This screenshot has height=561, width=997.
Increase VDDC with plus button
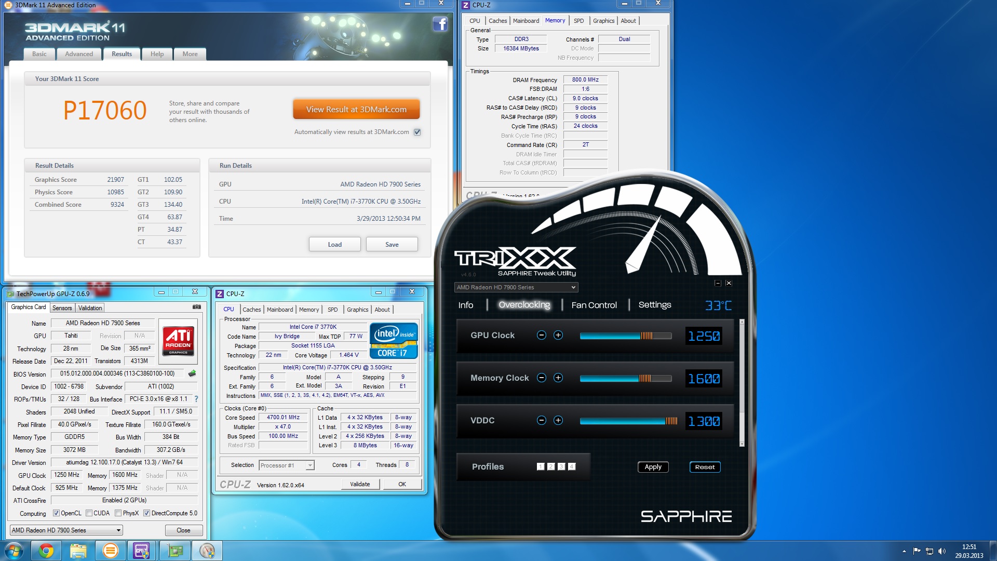558,420
